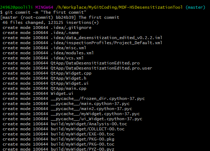Screen dimensions: 210x151
Task: Click the working directory path /h/Workplace/MyGitCoding/MDF-H5DesensitizationTool
Action: [119, 7]
